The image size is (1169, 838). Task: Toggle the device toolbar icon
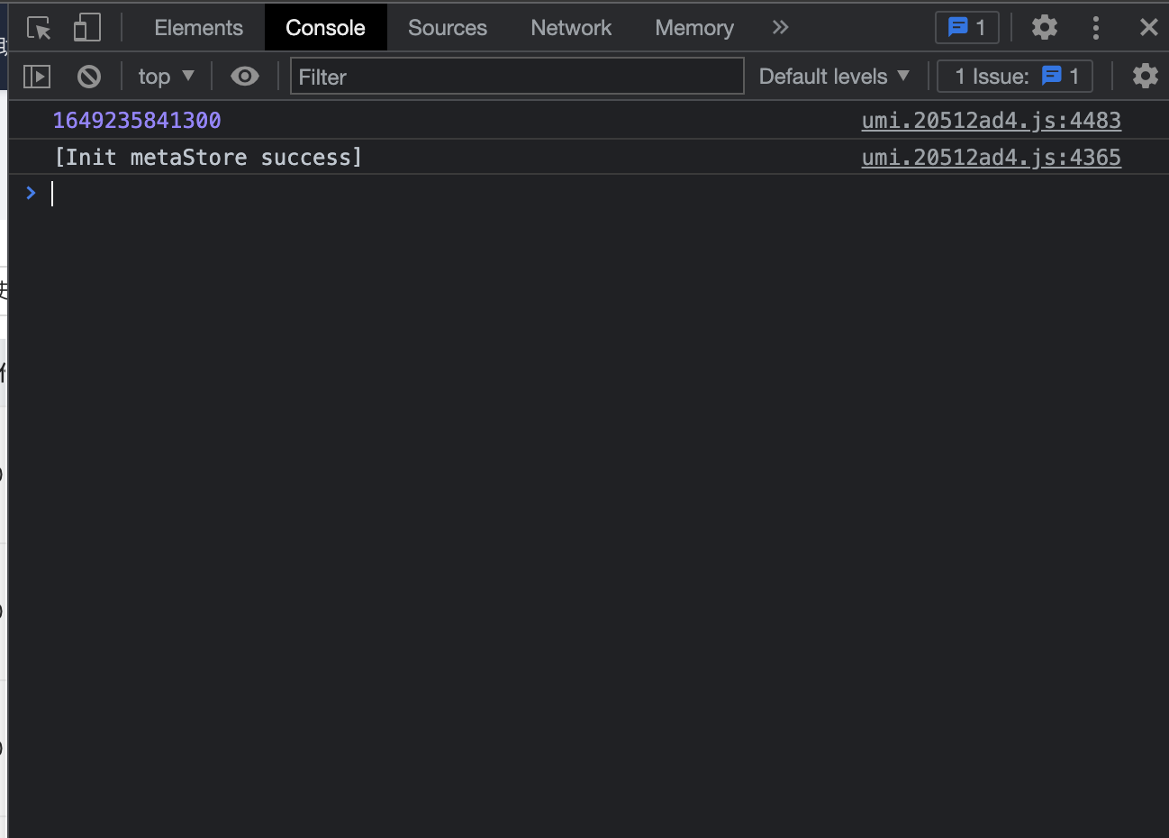86,28
